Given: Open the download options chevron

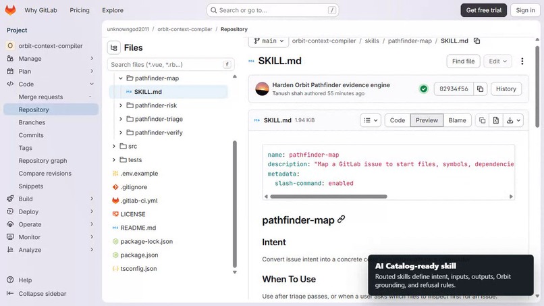Looking at the screenshot, I should [x=518, y=120].
